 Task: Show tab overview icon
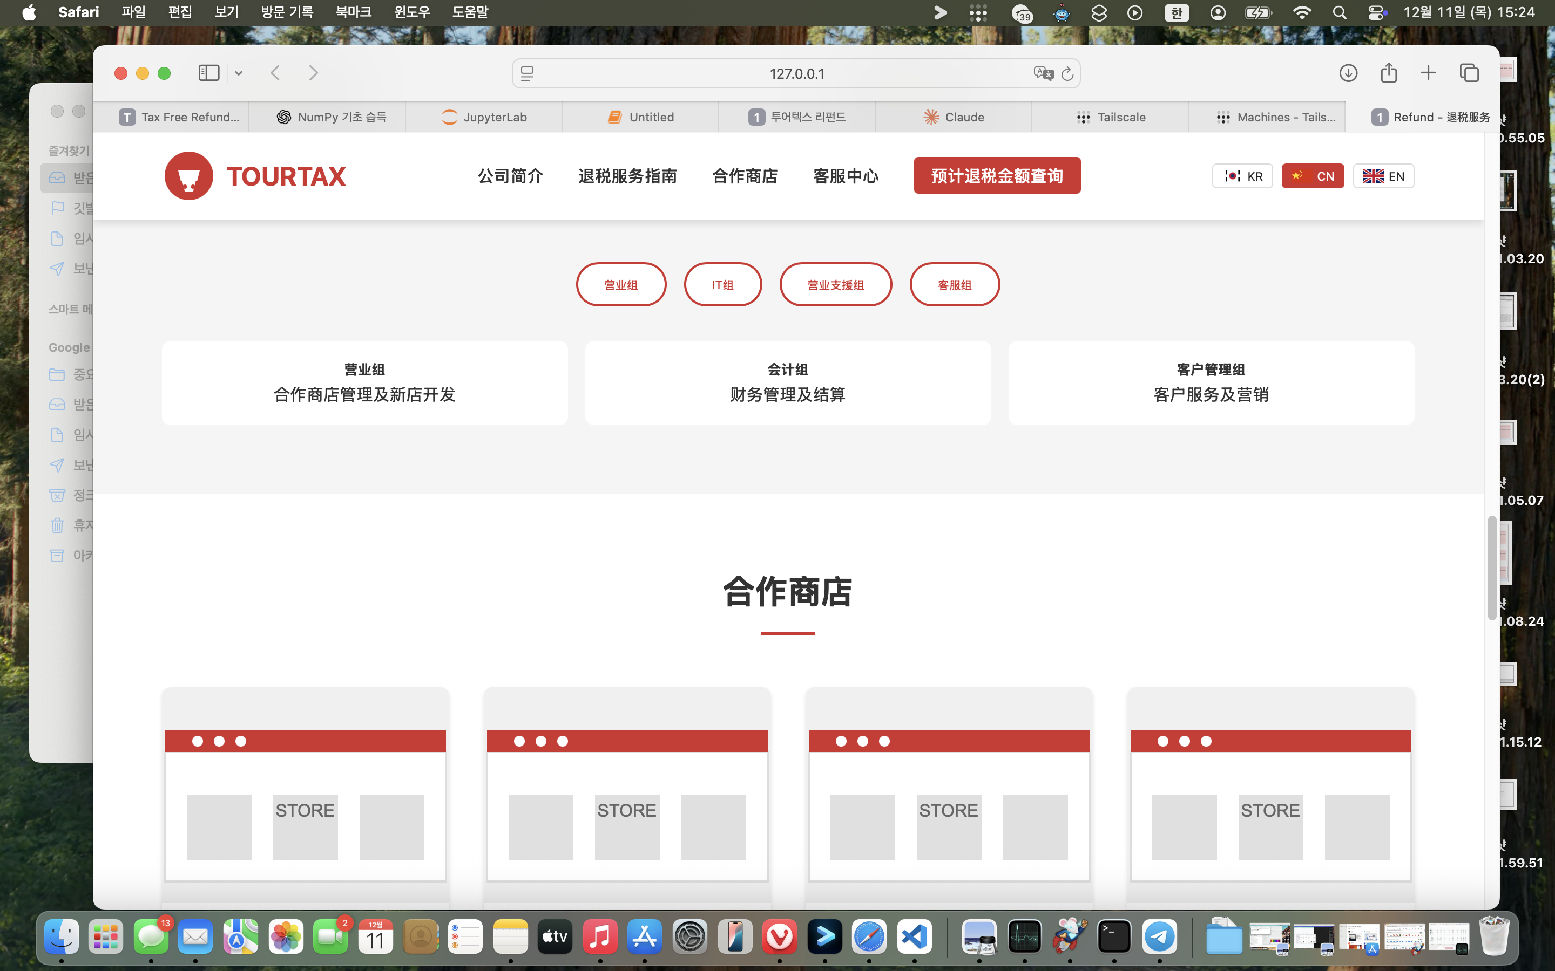[x=1469, y=73]
